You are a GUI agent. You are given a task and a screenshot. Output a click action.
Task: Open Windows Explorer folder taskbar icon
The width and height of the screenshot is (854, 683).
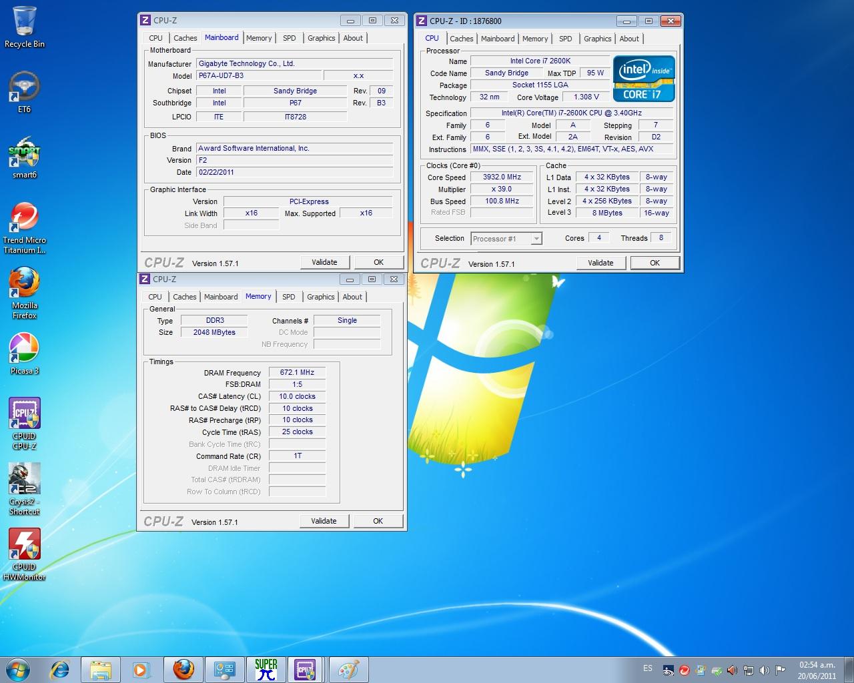click(101, 669)
